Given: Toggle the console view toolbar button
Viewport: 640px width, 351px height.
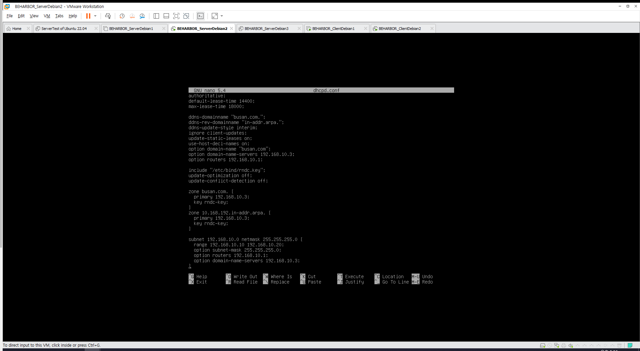Looking at the screenshot, I should 200,16.
